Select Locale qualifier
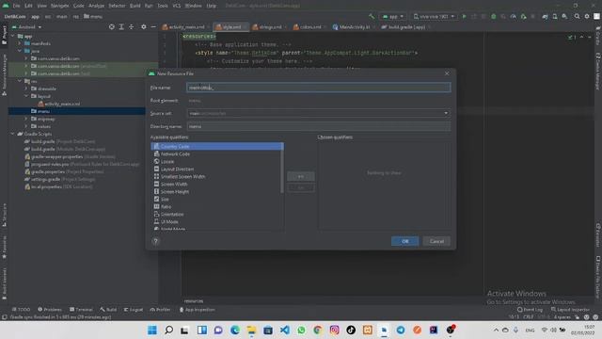The image size is (602, 339). [217, 161]
